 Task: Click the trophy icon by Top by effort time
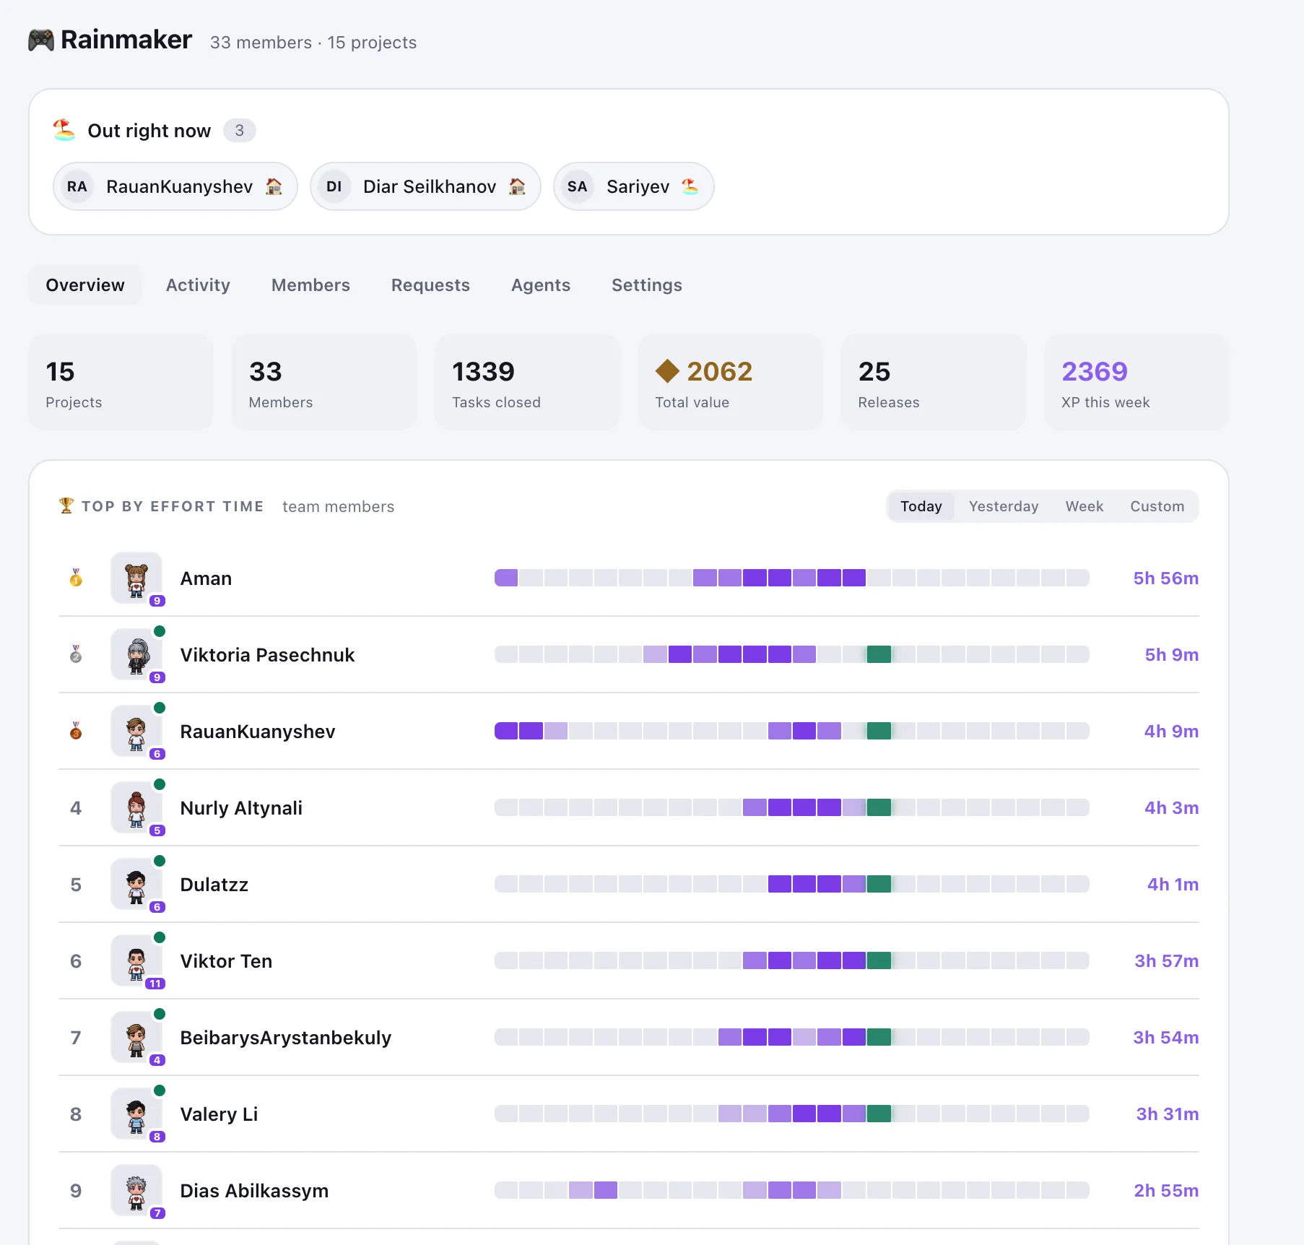66,506
